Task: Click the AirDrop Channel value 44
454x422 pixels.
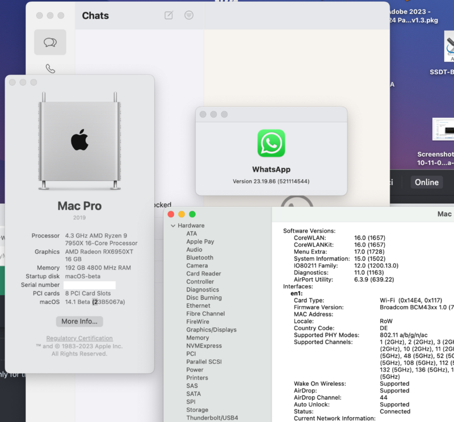Action: click(384, 398)
